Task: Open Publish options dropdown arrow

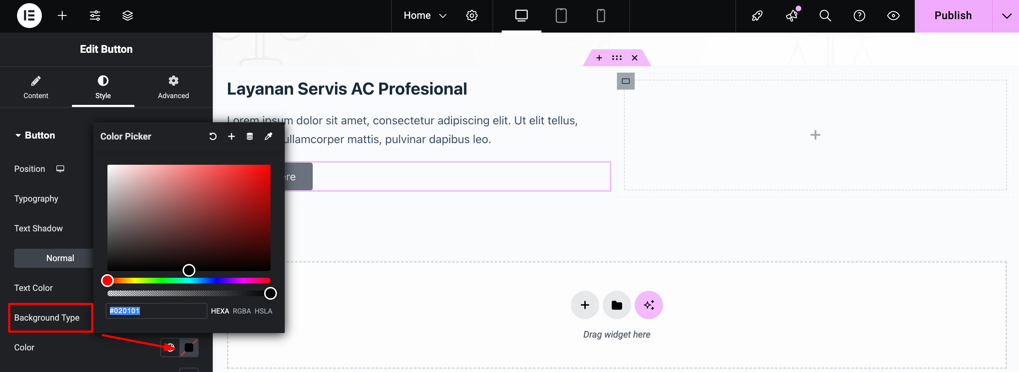Action: (1006, 16)
